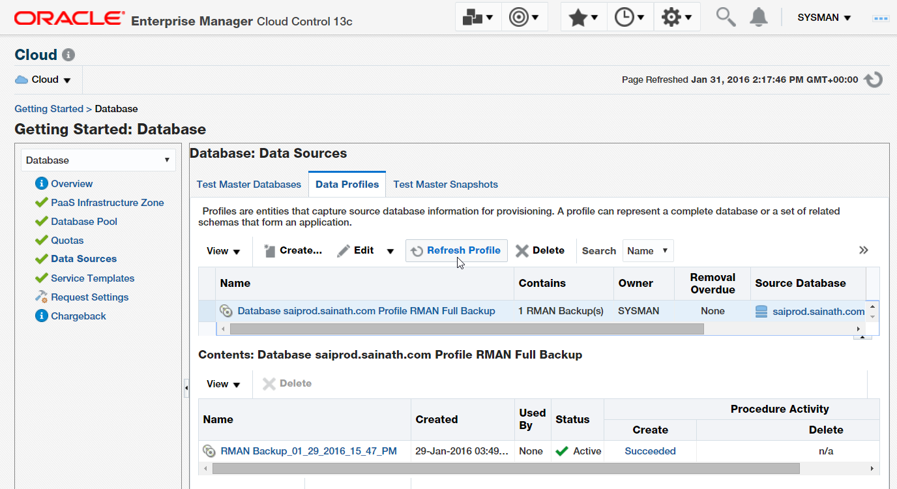Click the Oracle logo

point(69,18)
